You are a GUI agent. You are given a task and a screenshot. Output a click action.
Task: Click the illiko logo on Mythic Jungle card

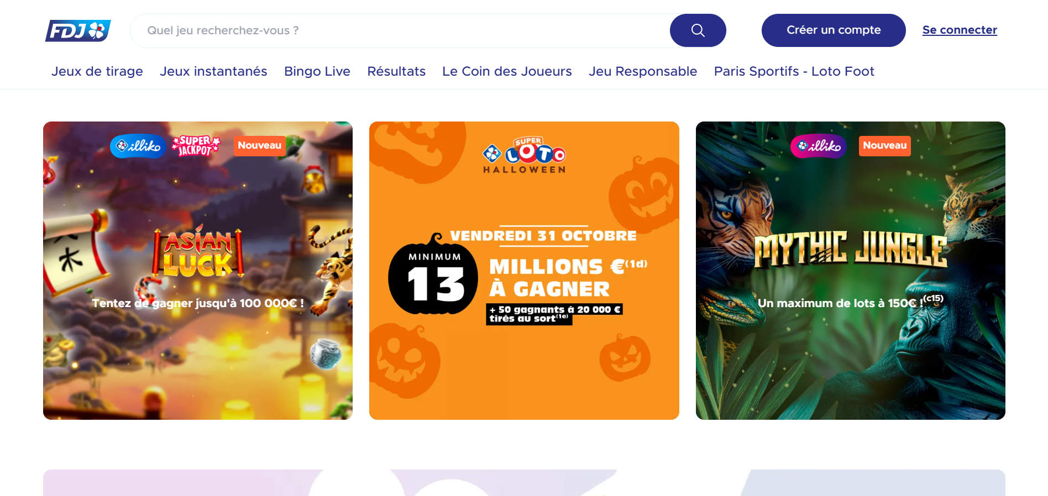pos(819,146)
